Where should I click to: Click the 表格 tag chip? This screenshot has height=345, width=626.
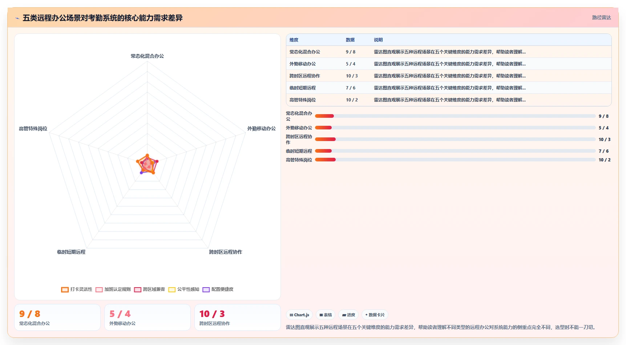coord(326,315)
